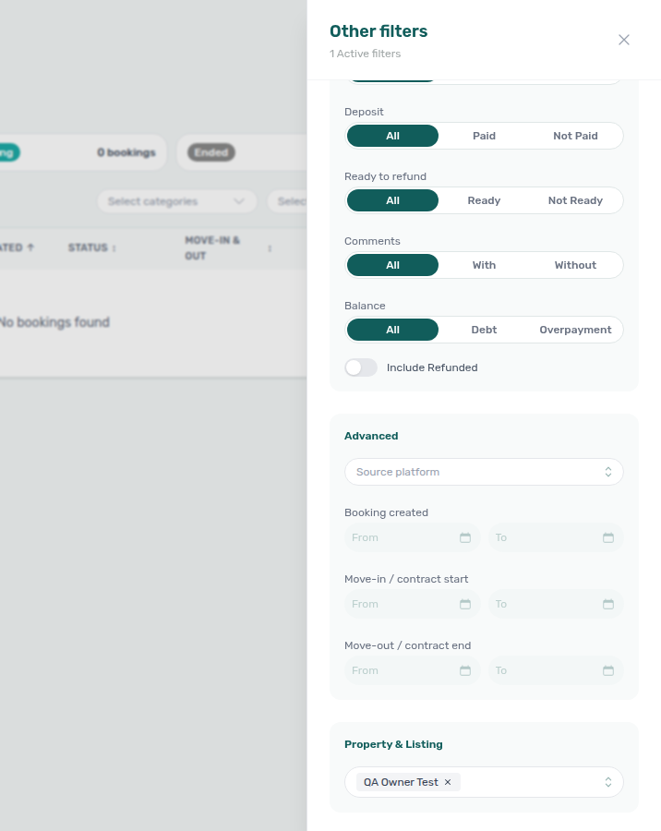Click Move-out / contract end From field
The width and height of the screenshot is (661, 831).
coord(413,670)
